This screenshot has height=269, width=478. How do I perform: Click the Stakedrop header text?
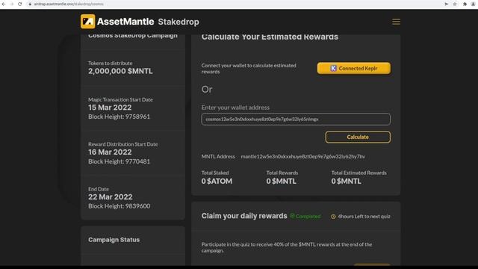(x=179, y=22)
